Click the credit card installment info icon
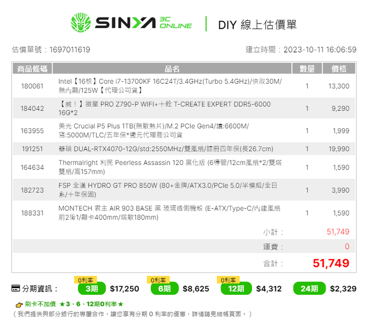368x329 pixels. pyautogui.click(x=16, y=288)
